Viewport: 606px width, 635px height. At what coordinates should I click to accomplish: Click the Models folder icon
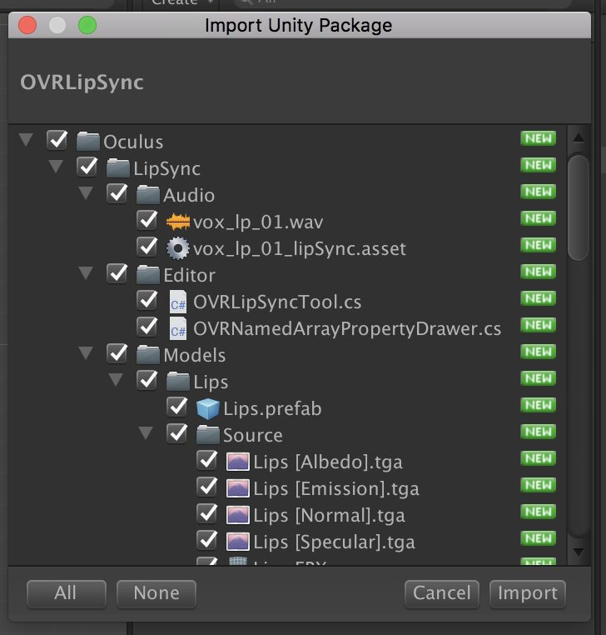[147, 355]
